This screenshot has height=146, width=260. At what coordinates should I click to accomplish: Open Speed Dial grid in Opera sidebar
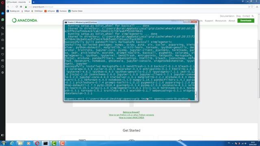3,48
